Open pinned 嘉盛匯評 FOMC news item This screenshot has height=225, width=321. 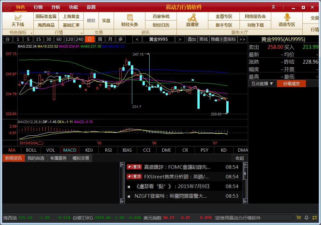click(x=184, y=167)
